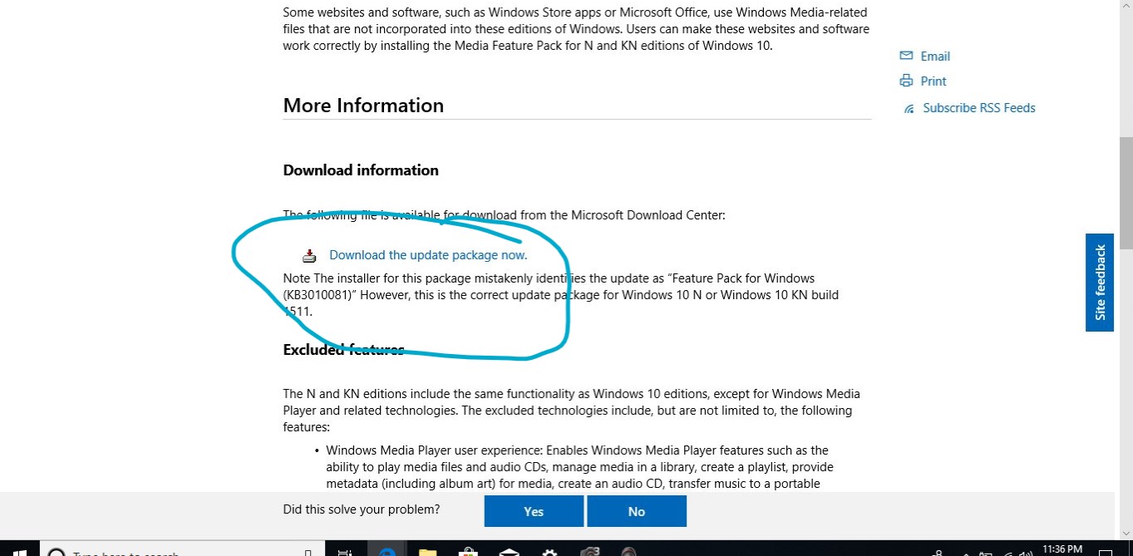Viewport: 1133px width, 556px height.
Task: Open File Explorer from the taskbar
Action: point(427,549)
